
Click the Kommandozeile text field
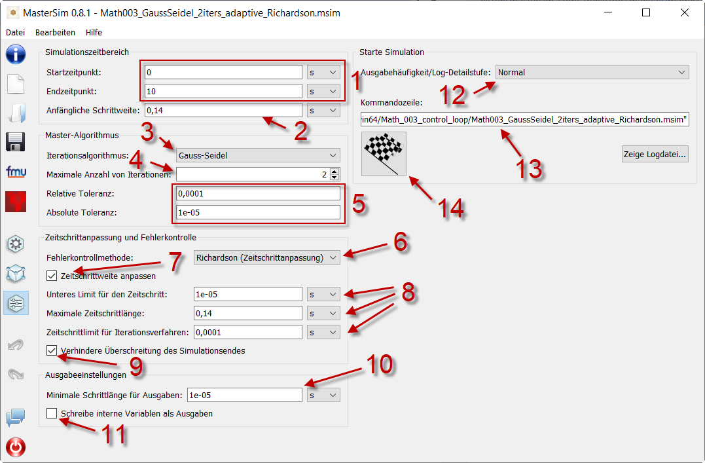pos(525,119)
